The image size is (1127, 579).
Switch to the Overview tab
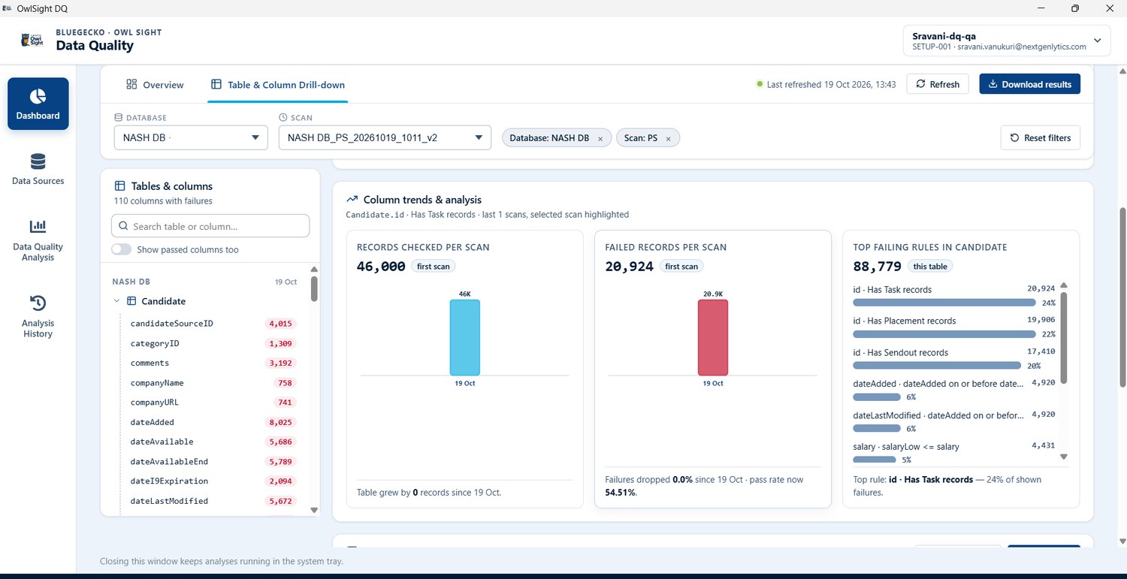155,85
